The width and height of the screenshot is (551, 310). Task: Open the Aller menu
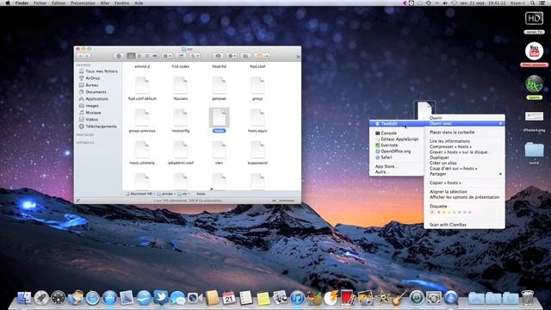105,3
